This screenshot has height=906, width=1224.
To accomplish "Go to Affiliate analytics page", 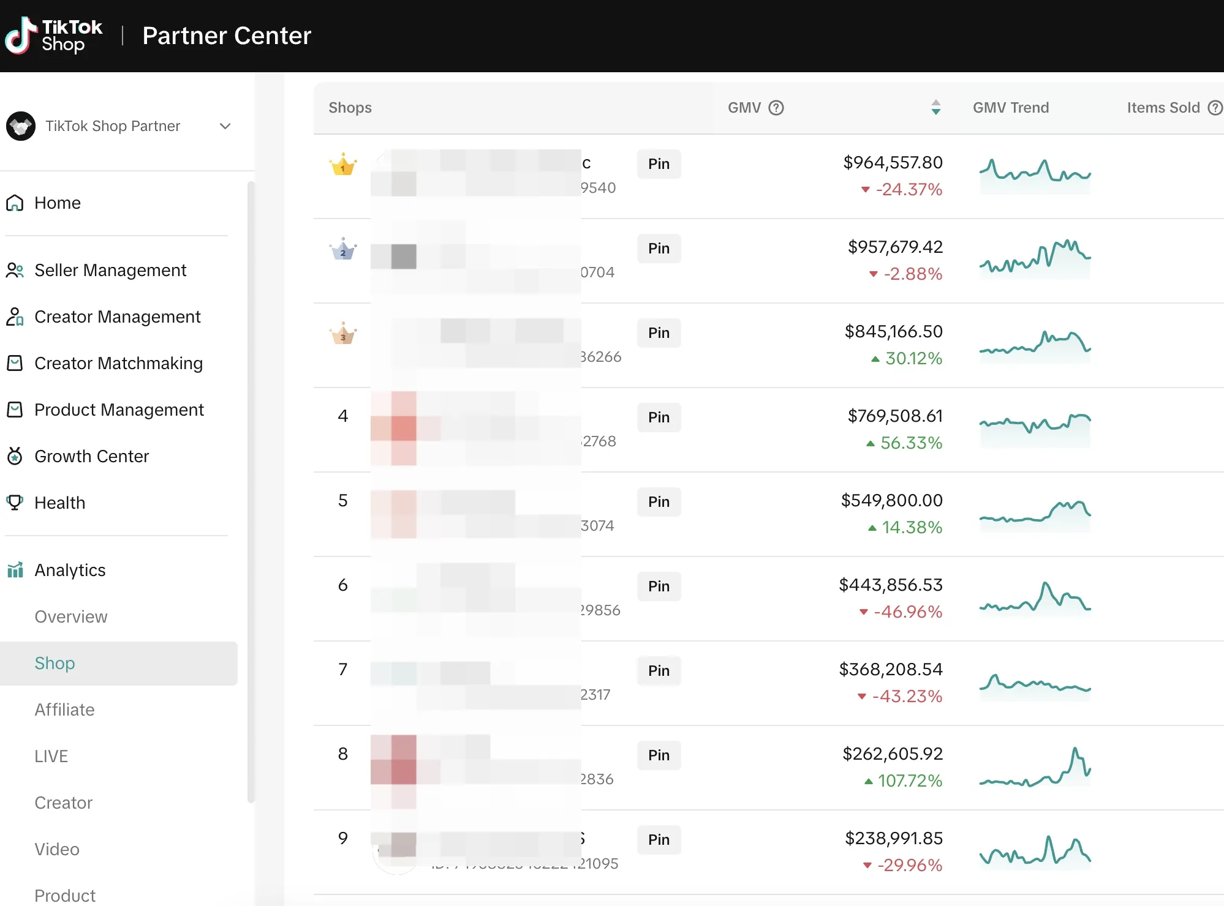I will point(64,710).
